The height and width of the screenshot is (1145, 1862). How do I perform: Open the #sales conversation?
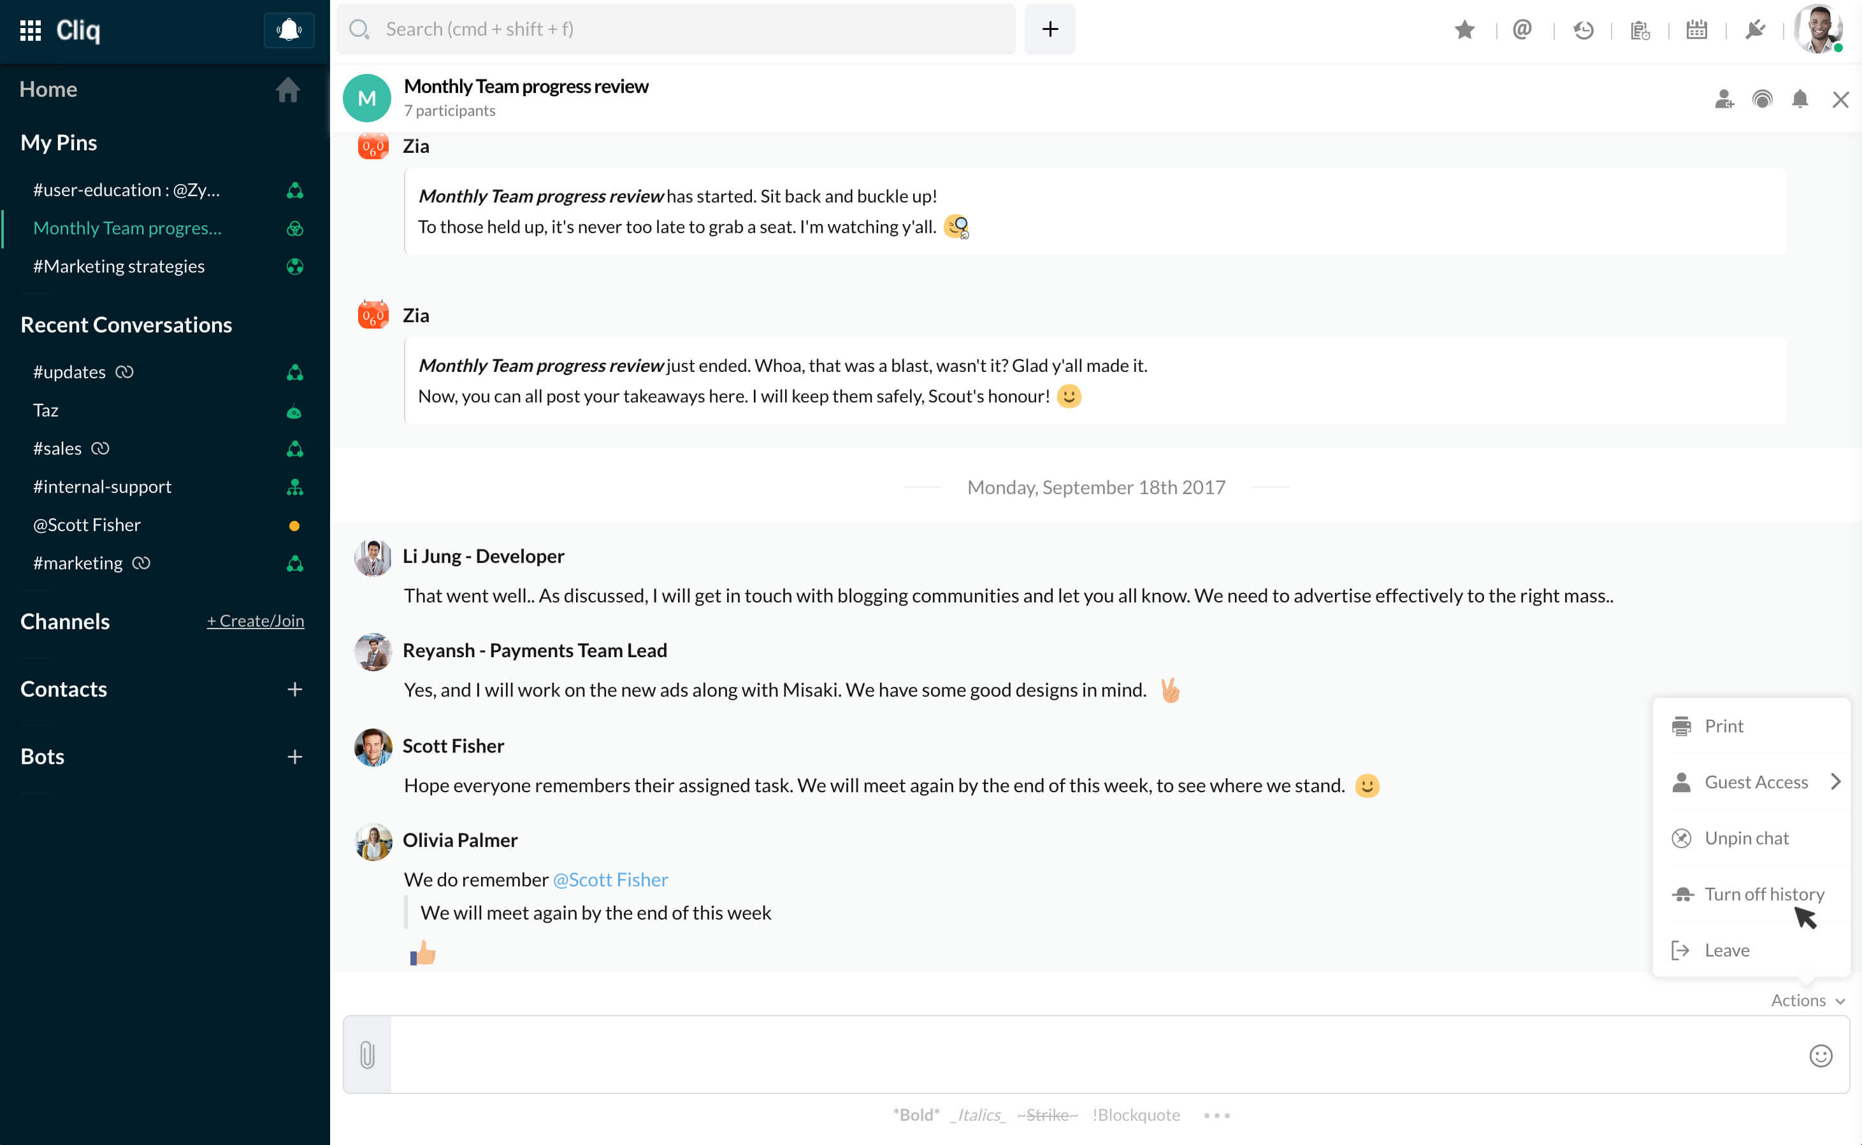tap(165, 448)
